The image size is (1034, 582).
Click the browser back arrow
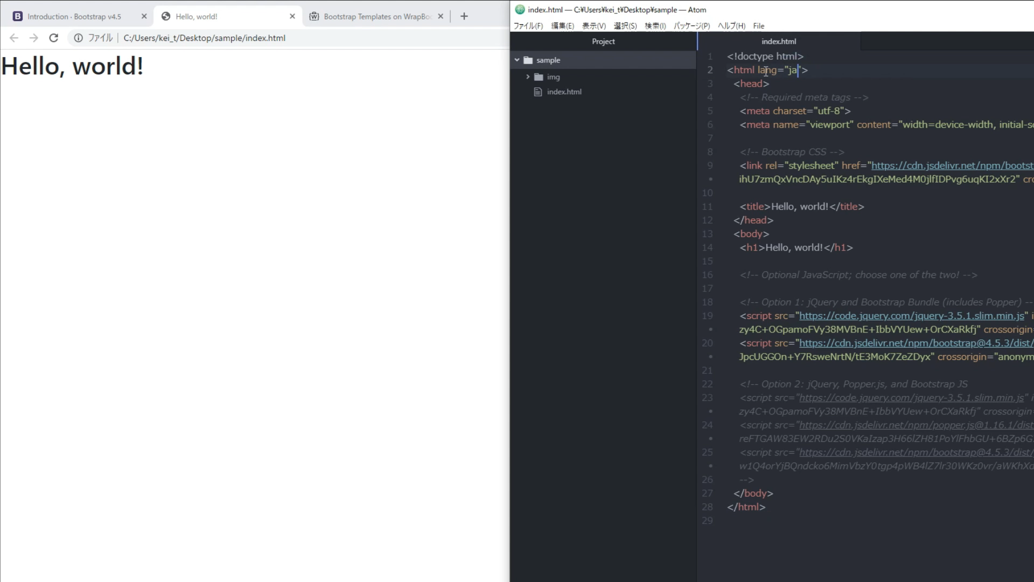tap(14, 38)
